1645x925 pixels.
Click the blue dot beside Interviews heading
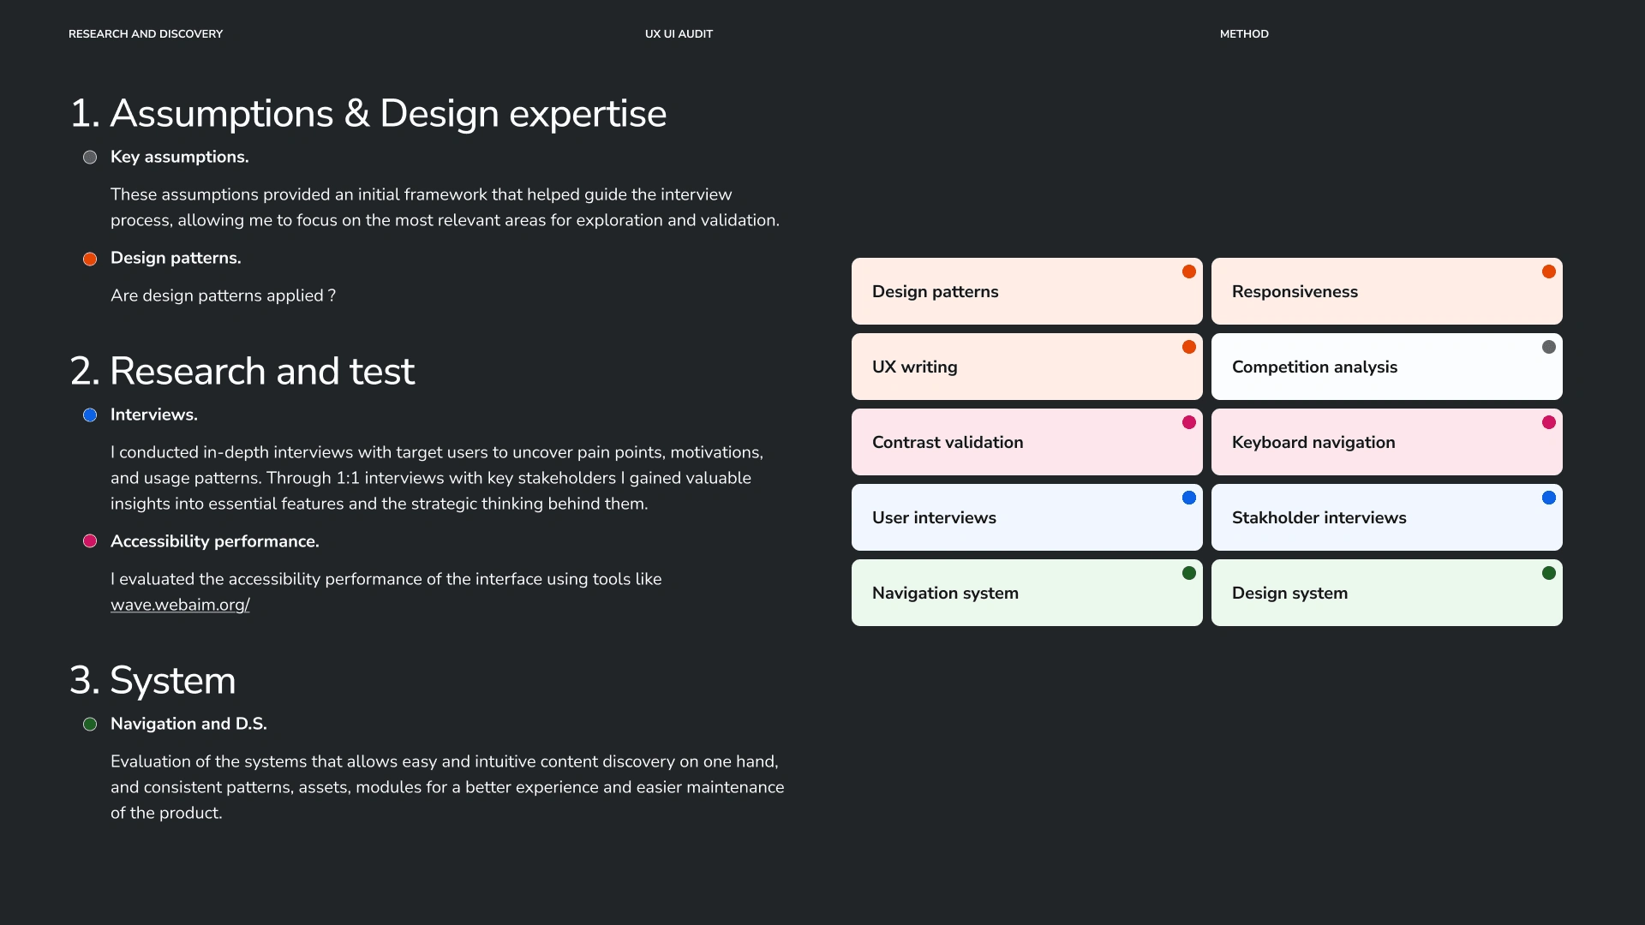click(x=90, y=415)
